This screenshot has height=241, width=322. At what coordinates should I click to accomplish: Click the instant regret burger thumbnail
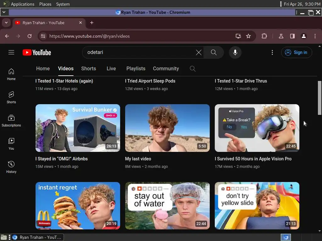click(78, 206)
